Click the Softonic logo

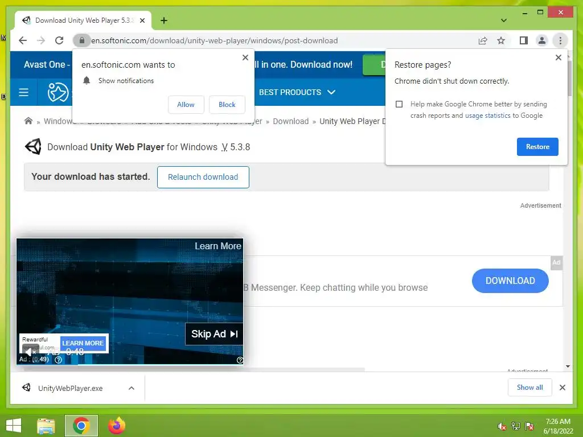[58, 92]
